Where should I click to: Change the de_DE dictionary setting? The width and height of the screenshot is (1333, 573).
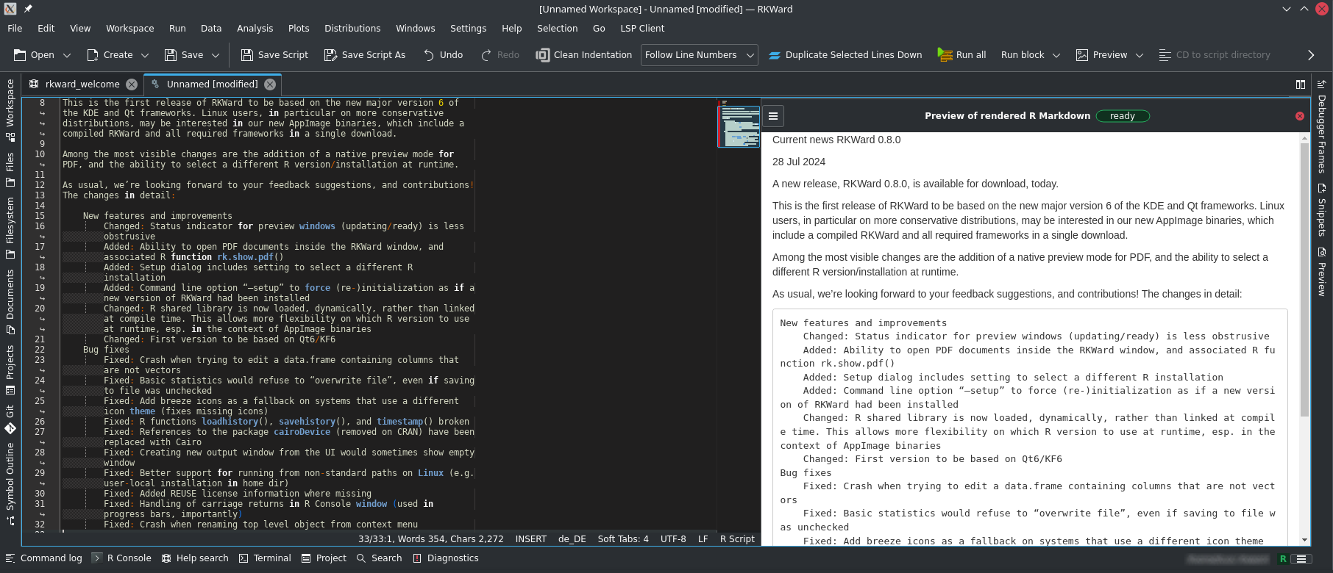point(572,539)
